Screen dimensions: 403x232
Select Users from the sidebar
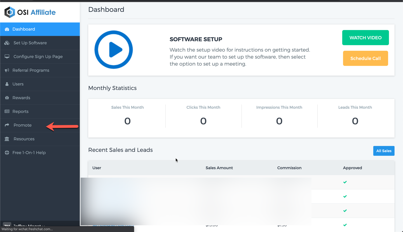(40, 84)
